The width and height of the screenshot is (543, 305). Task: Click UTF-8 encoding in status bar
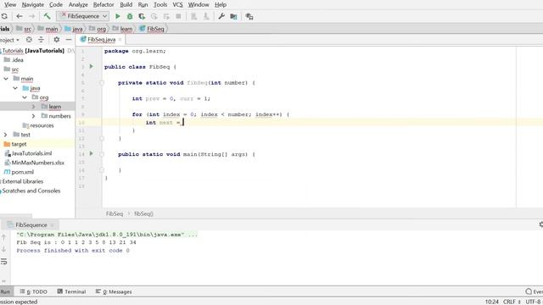pyautogui.click(x=534, y=302)
